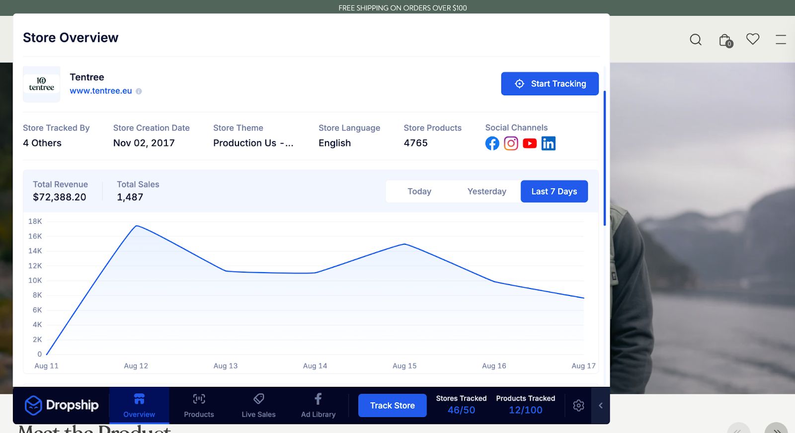Open the LinkedIn social channel icon
The height and width of the screenshot is (433, 795).
point(548,144)
